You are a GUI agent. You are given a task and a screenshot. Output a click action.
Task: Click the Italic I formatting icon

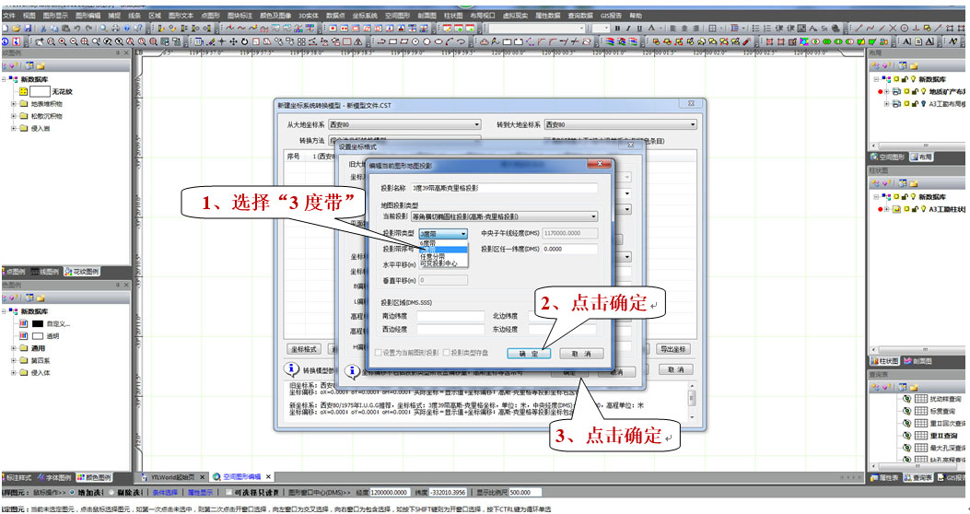[x=628, y=29]
